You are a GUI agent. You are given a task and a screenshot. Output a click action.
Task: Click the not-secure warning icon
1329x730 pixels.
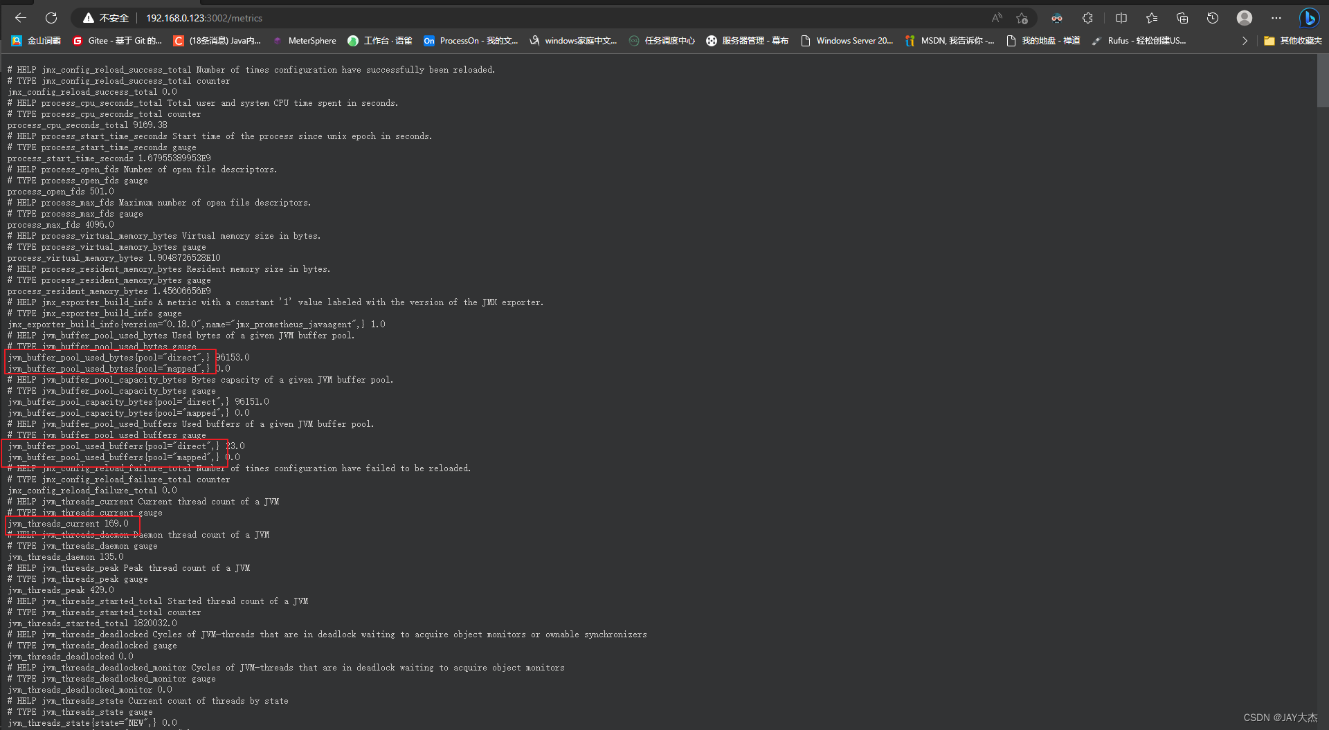pos(89,18)
